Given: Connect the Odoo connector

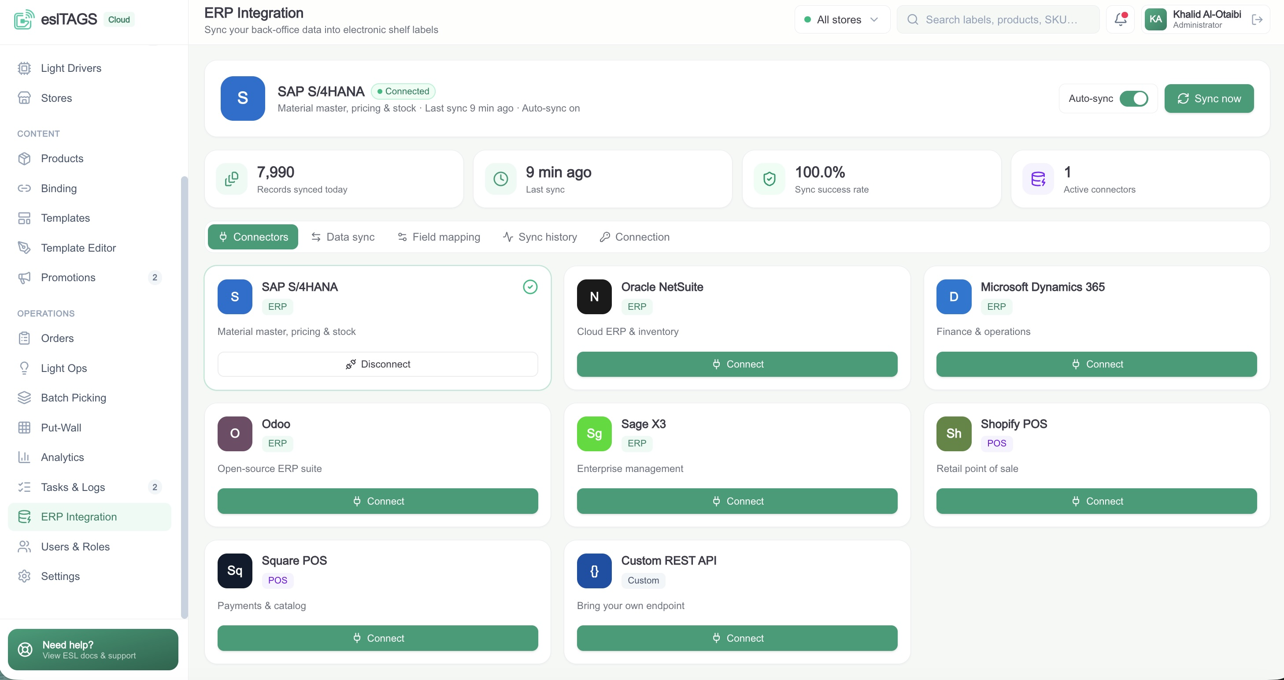Looking at the screenshot, I should pos(378,502).
